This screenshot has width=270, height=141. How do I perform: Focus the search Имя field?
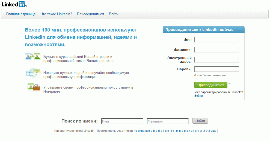pyautogui.click(x=122, y=121)
